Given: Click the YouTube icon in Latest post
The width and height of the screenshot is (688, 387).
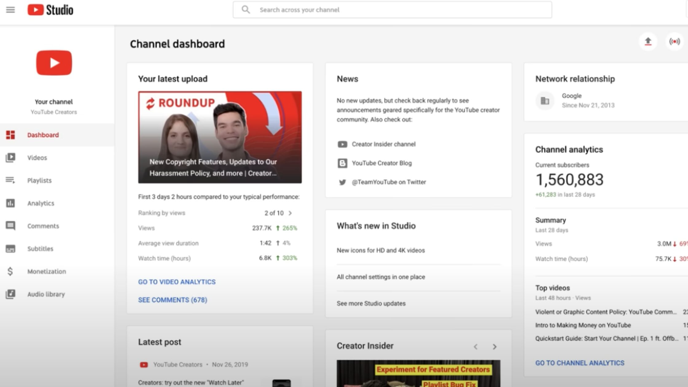Looking at the screenshot, I should [x=144, y=365].
